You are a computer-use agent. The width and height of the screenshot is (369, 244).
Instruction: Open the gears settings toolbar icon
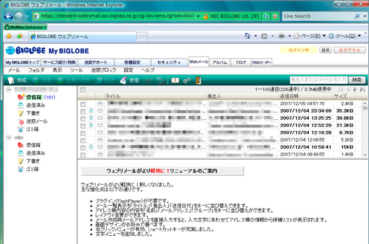(x=187, y=80)
